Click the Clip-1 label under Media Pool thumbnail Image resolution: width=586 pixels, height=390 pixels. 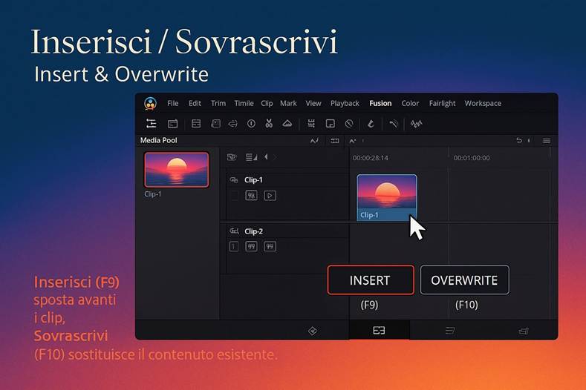pos(153,194)
